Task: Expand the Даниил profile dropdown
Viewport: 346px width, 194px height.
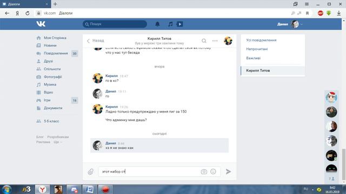Action: 302,24
